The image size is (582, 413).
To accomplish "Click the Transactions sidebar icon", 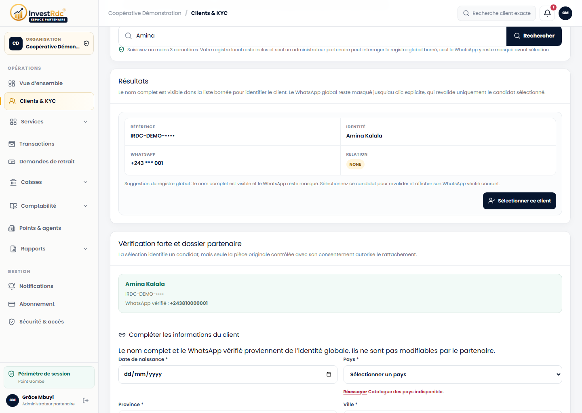I will [12, 144].
